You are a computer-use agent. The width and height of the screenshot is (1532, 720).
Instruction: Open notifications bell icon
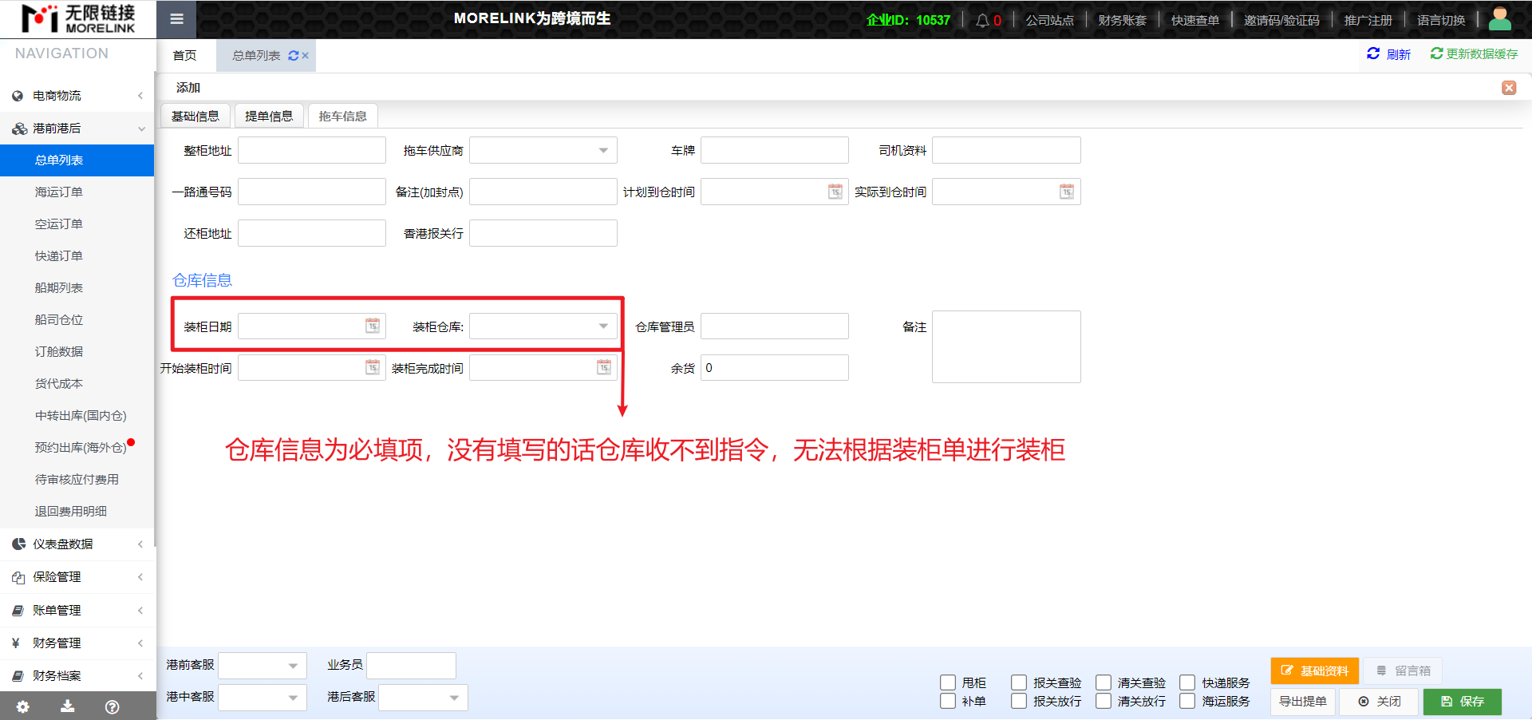tap(982, 20)
